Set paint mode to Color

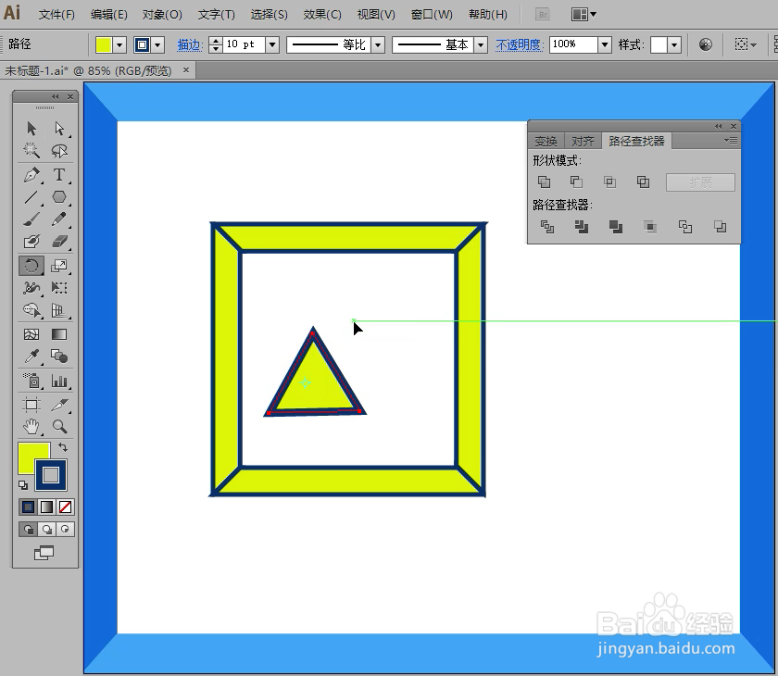(x=29, y=507)
